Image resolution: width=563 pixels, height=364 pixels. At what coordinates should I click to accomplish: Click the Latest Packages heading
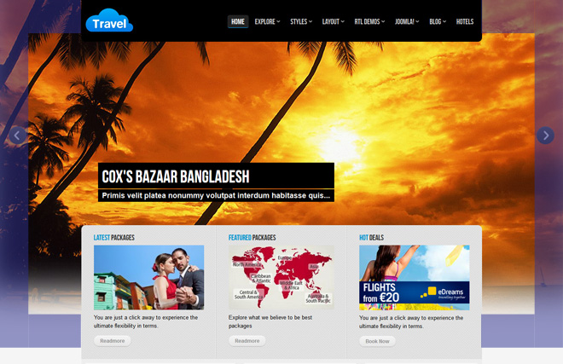tap(113, 238)
